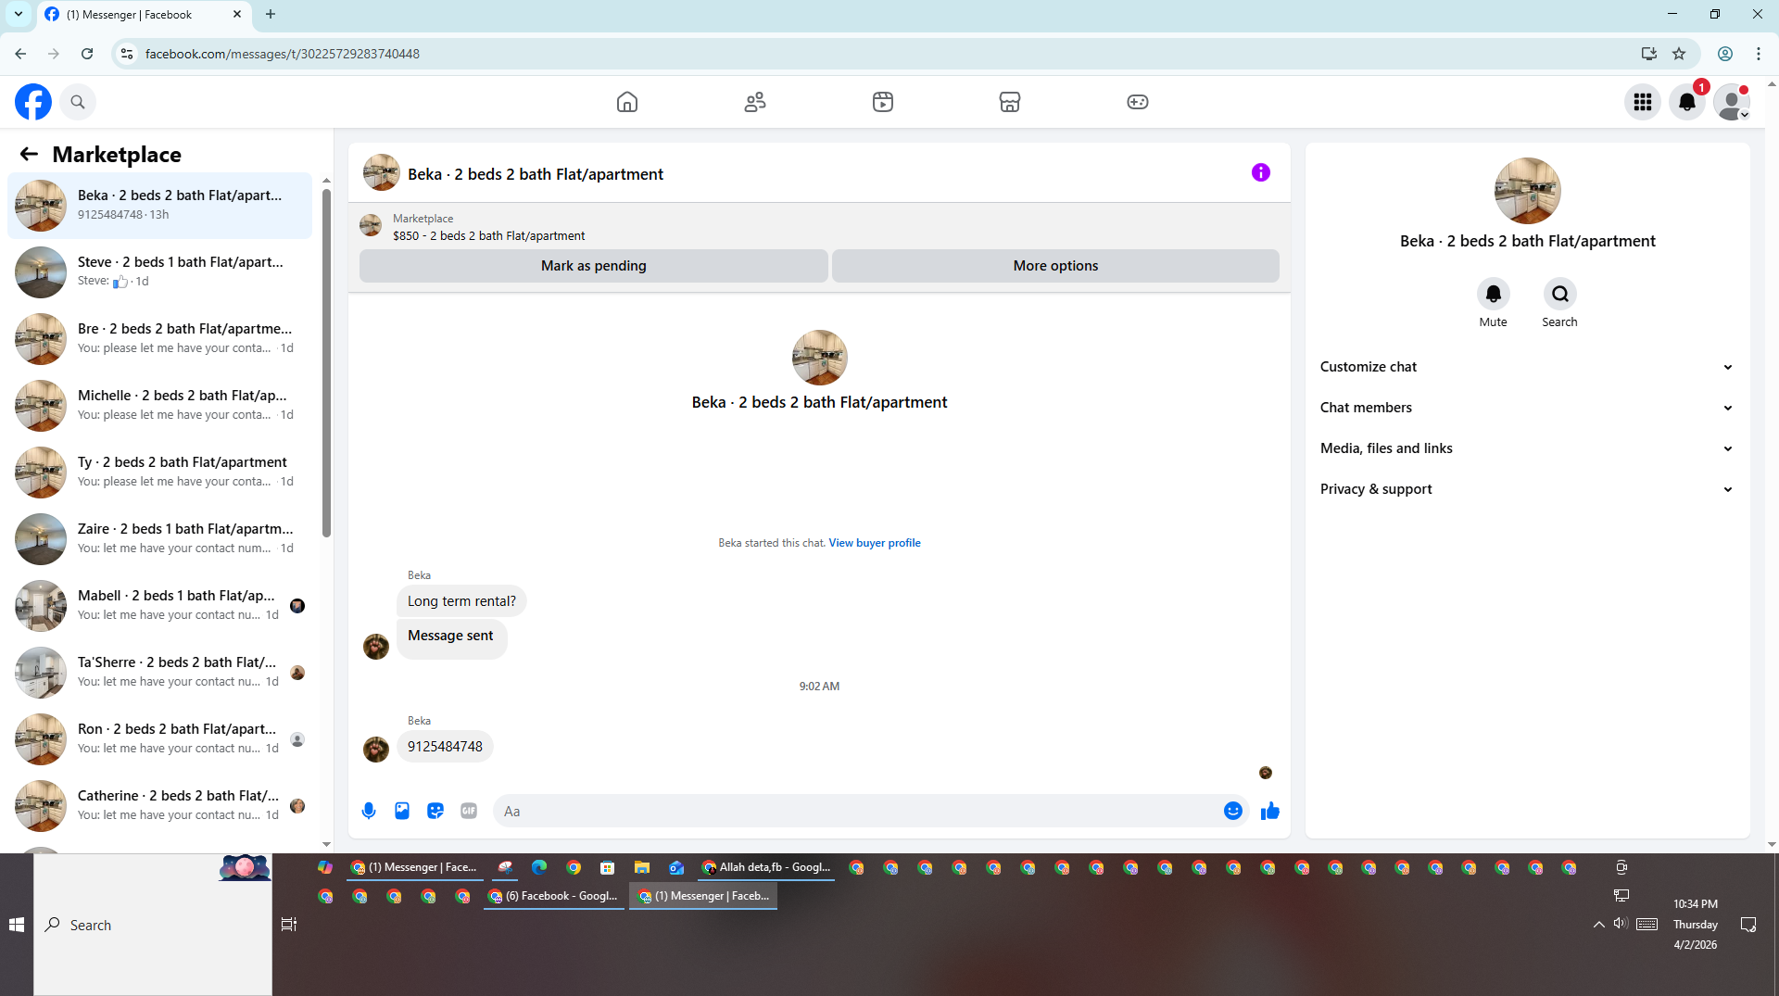Open the Video (Watch) icon

click(x=883, y=102)
